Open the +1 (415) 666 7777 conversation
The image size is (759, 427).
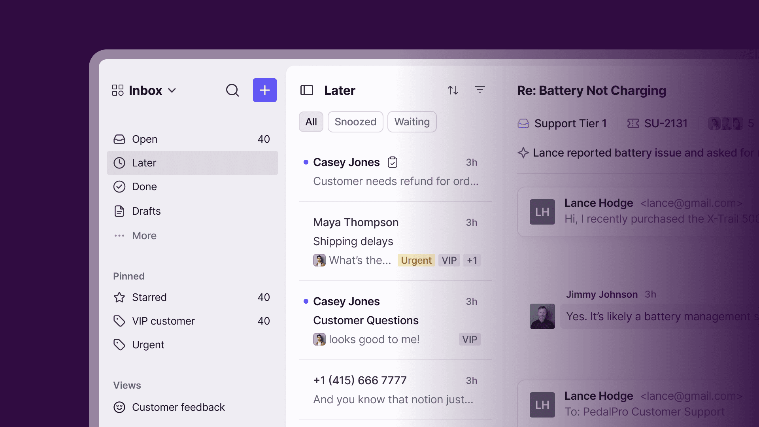pyautogui.click(x=395, y=390)
